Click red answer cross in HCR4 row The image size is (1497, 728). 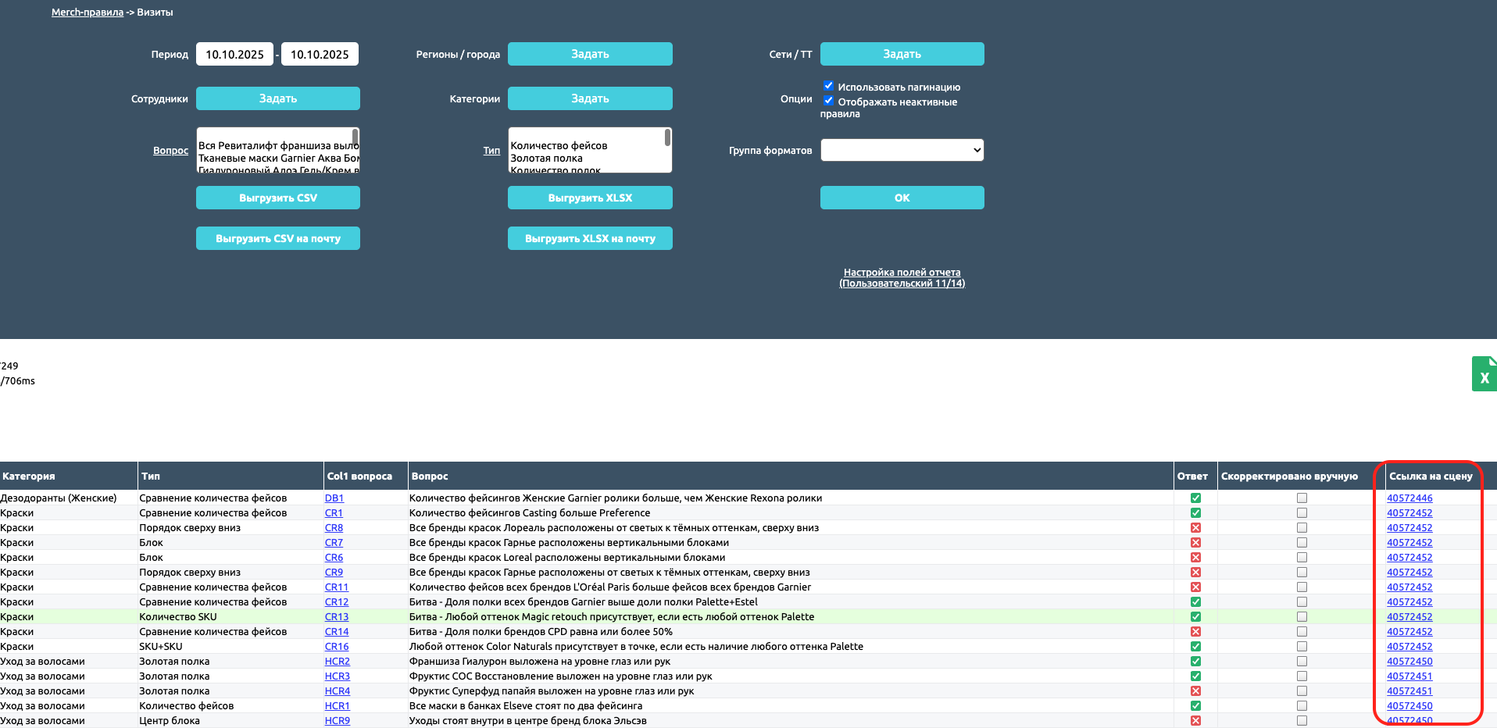pos(1195,691)
